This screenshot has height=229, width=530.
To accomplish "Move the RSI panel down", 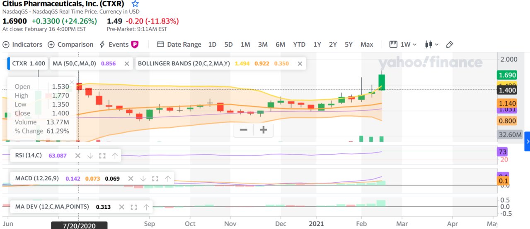I will click(x=90, y=156).
